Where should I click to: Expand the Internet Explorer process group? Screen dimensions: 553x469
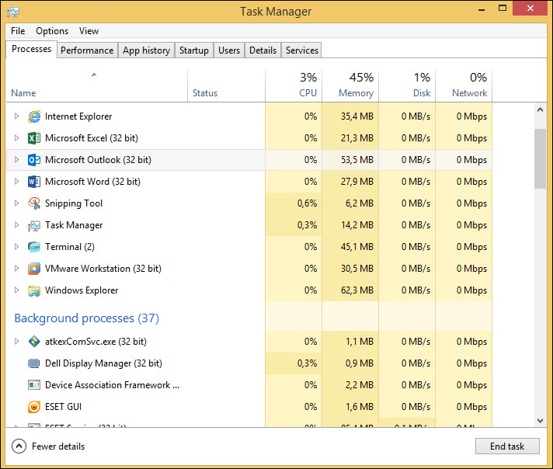click(16, 116)
